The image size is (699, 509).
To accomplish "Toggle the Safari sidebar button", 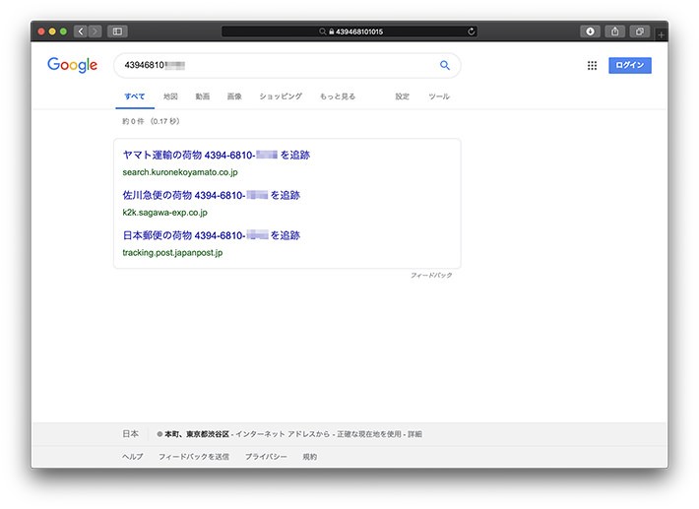I will pyautogui.click(x=117, y=32).
